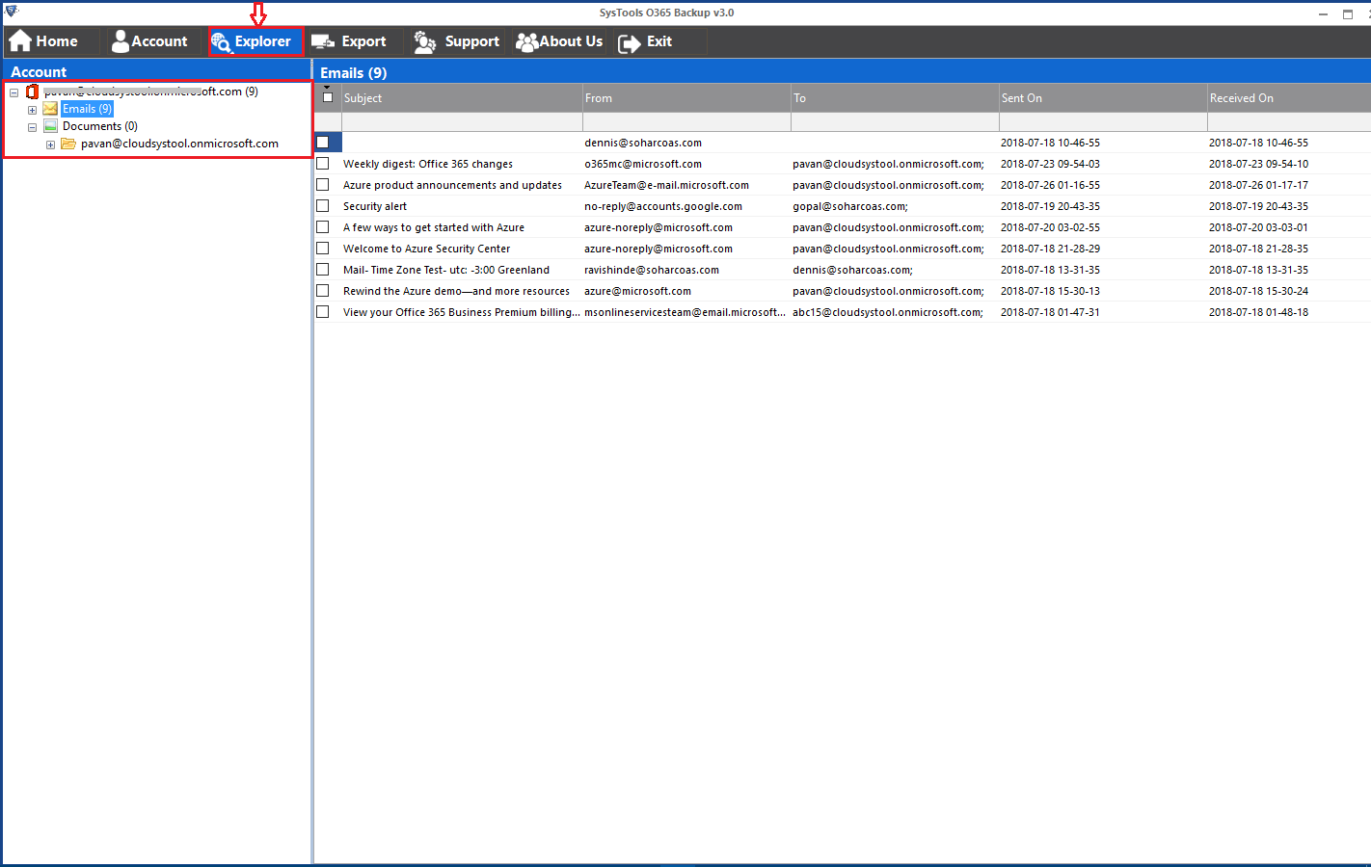Check Rewind the Azure demo email
The height and width of the screenshot is (867, 1371).
click(323, 290)
